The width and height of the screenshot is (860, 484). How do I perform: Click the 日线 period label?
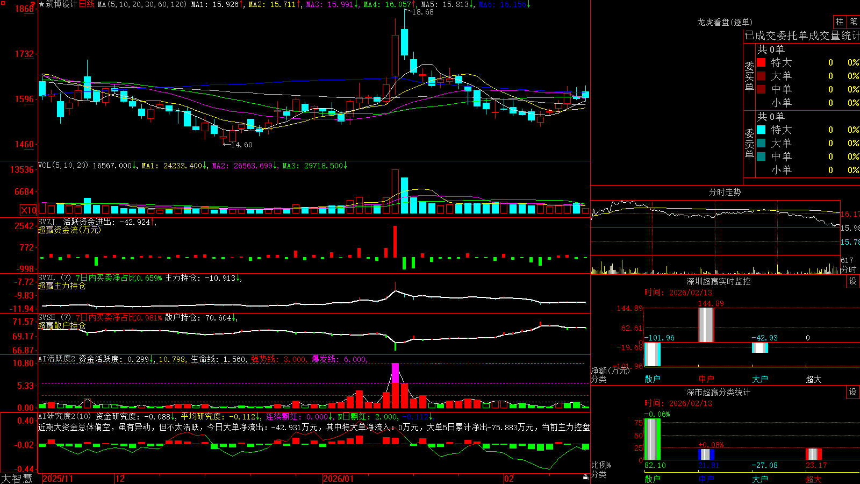click(87, 4)
